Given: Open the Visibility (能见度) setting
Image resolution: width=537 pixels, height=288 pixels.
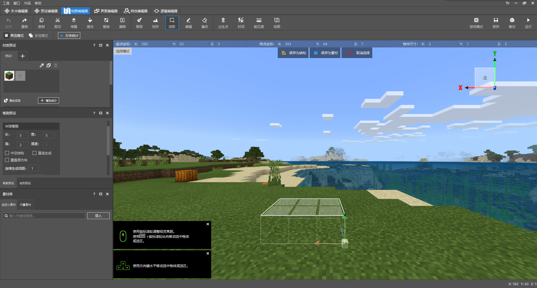Looking at the screenshot, I should (259, 23).
